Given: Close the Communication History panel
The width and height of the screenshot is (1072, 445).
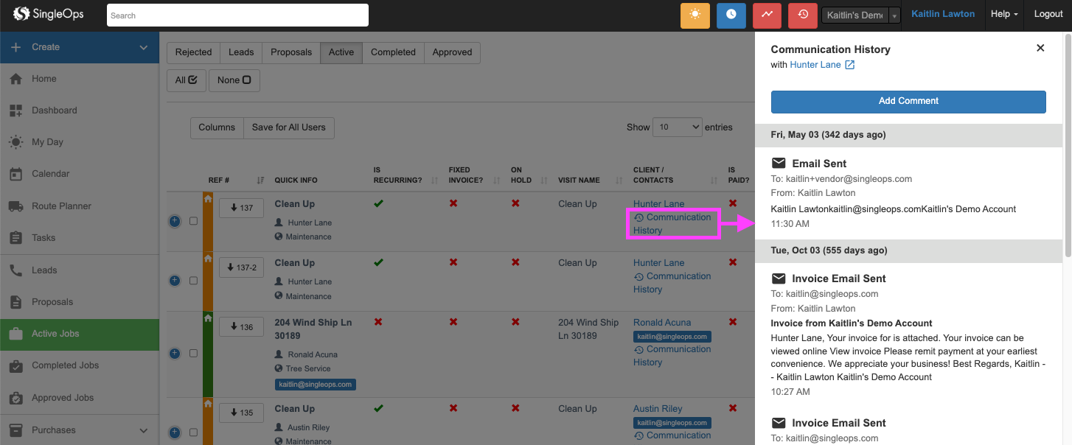Looking at the screenshot, I should tap(1040, 48).
